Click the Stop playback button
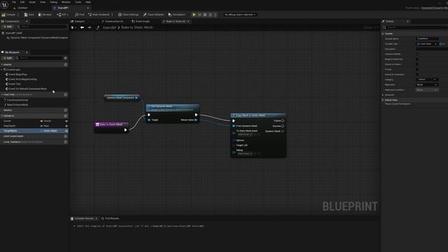 click(x=205, y=15)
